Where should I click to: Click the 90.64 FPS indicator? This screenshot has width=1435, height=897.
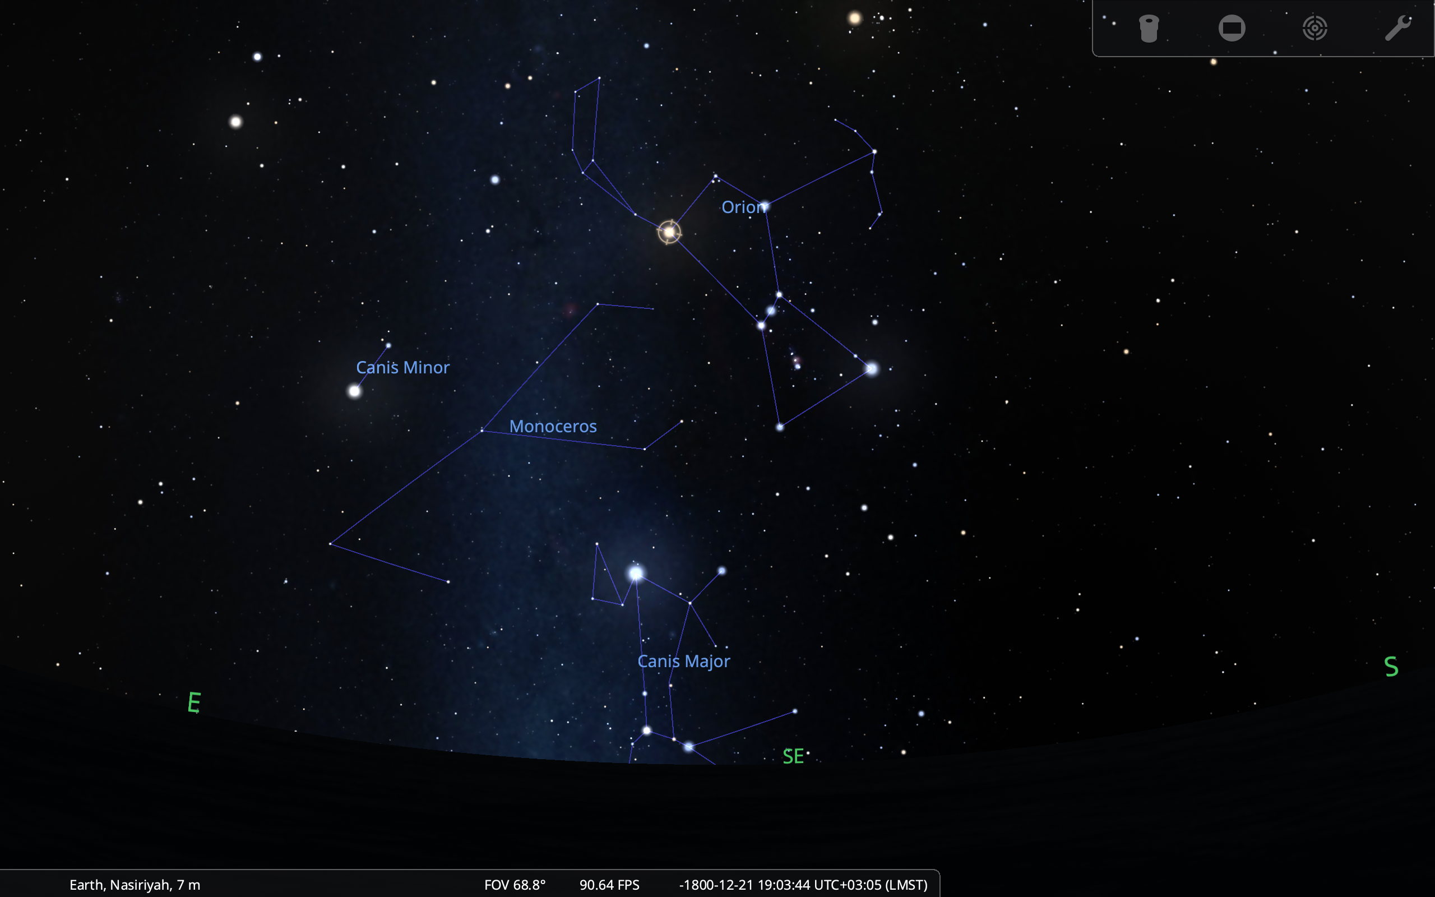point(609,885)
